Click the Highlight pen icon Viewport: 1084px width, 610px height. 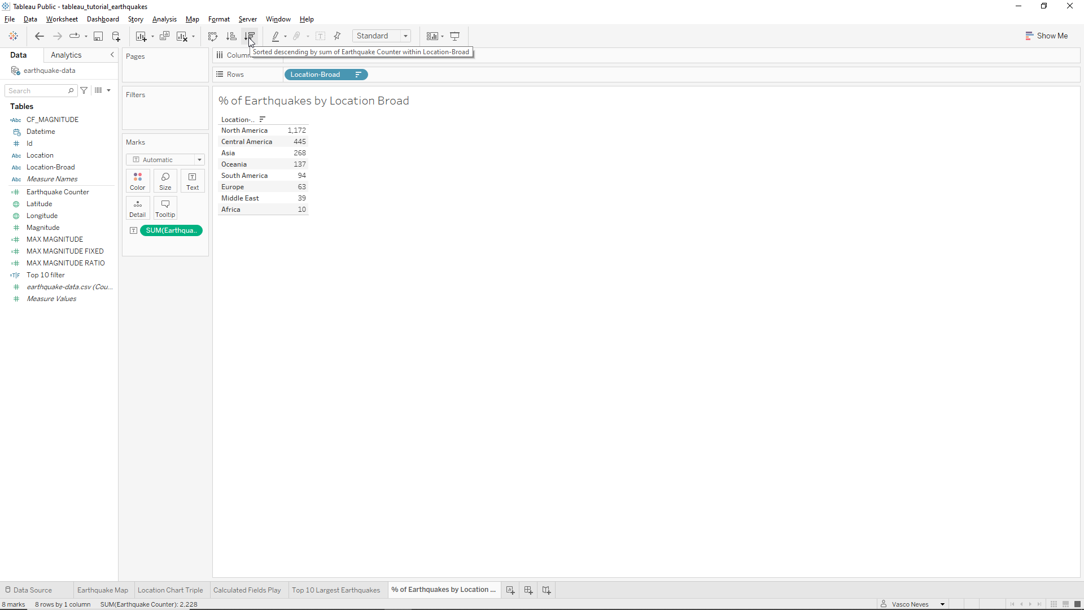tap(276, 36)
